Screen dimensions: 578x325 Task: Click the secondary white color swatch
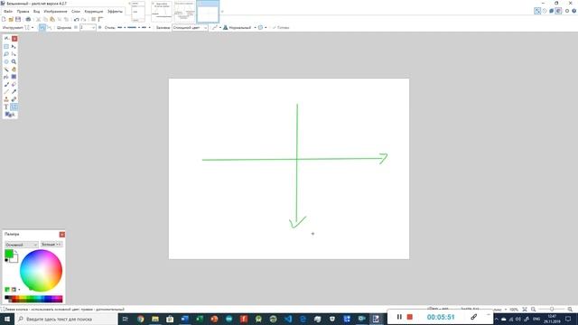(14, 259)
